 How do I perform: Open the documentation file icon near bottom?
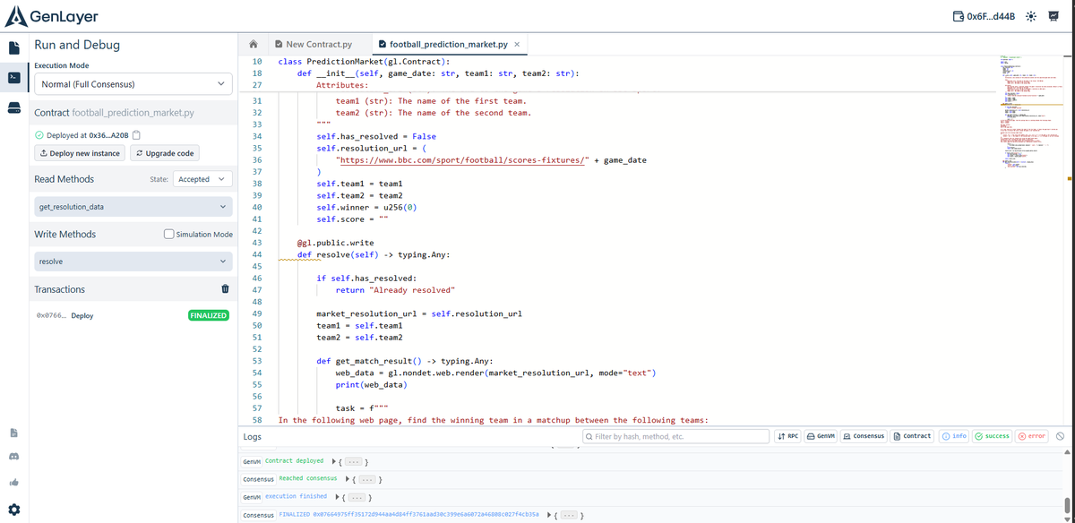[13, 433]
